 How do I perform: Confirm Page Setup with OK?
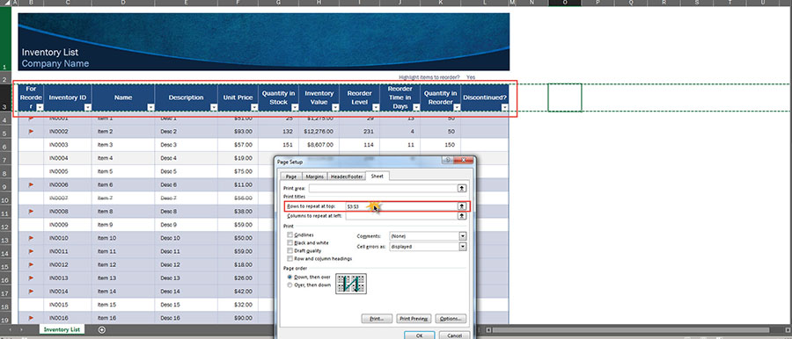[419, 335]
